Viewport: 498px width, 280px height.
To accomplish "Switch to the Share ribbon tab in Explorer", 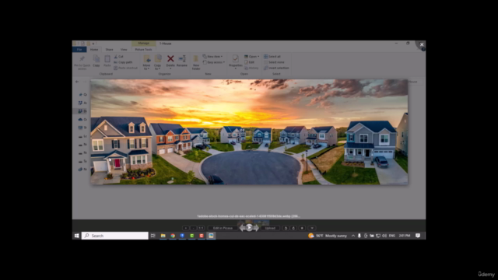I will (109, 50).
